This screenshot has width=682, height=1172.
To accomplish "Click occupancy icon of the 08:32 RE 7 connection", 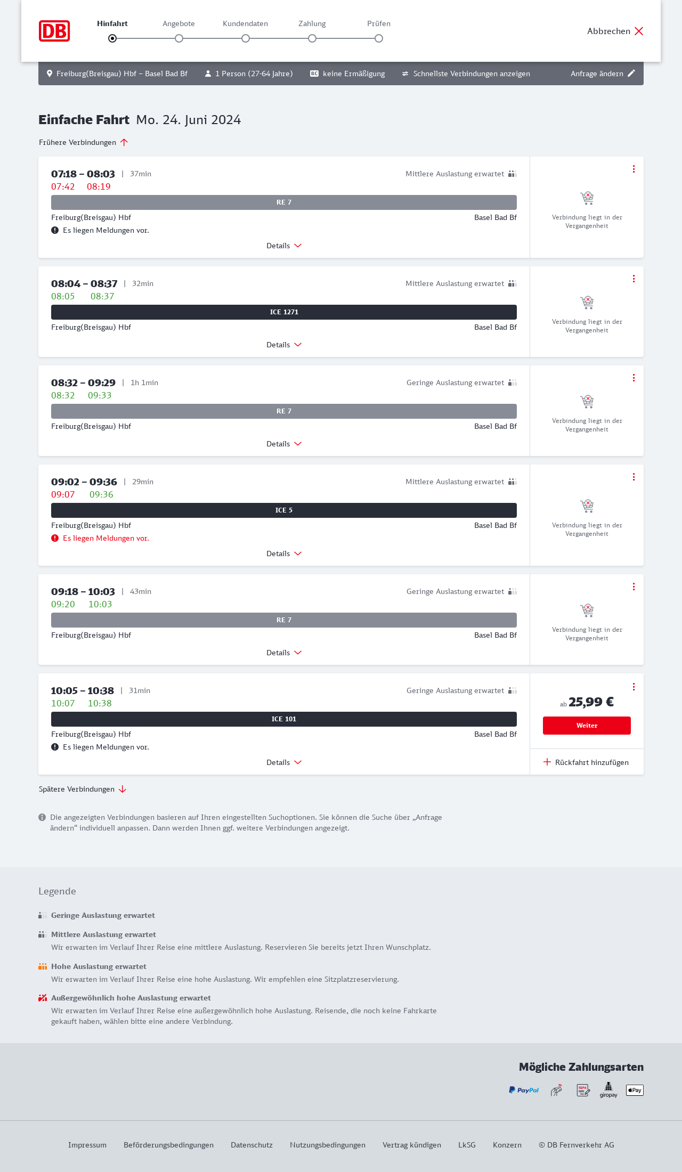I will 513,382.
